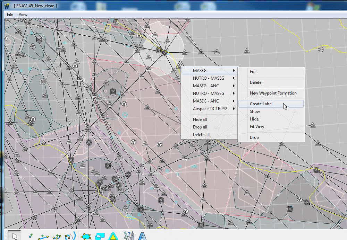Select the add line segment tool

(x=43, y=236)
